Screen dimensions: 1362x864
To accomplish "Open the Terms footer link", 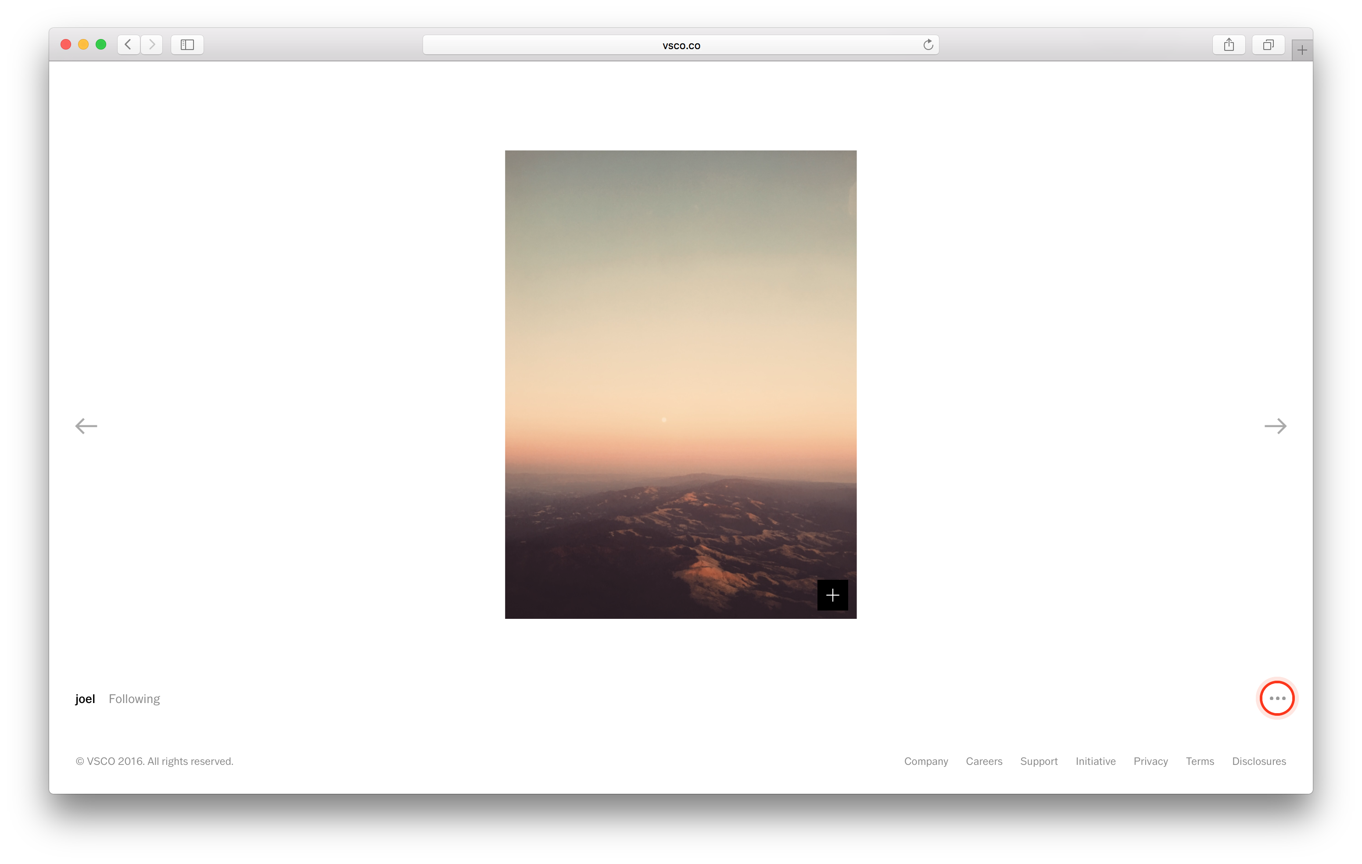I will pyautogui.click(x=1200, y=761).
